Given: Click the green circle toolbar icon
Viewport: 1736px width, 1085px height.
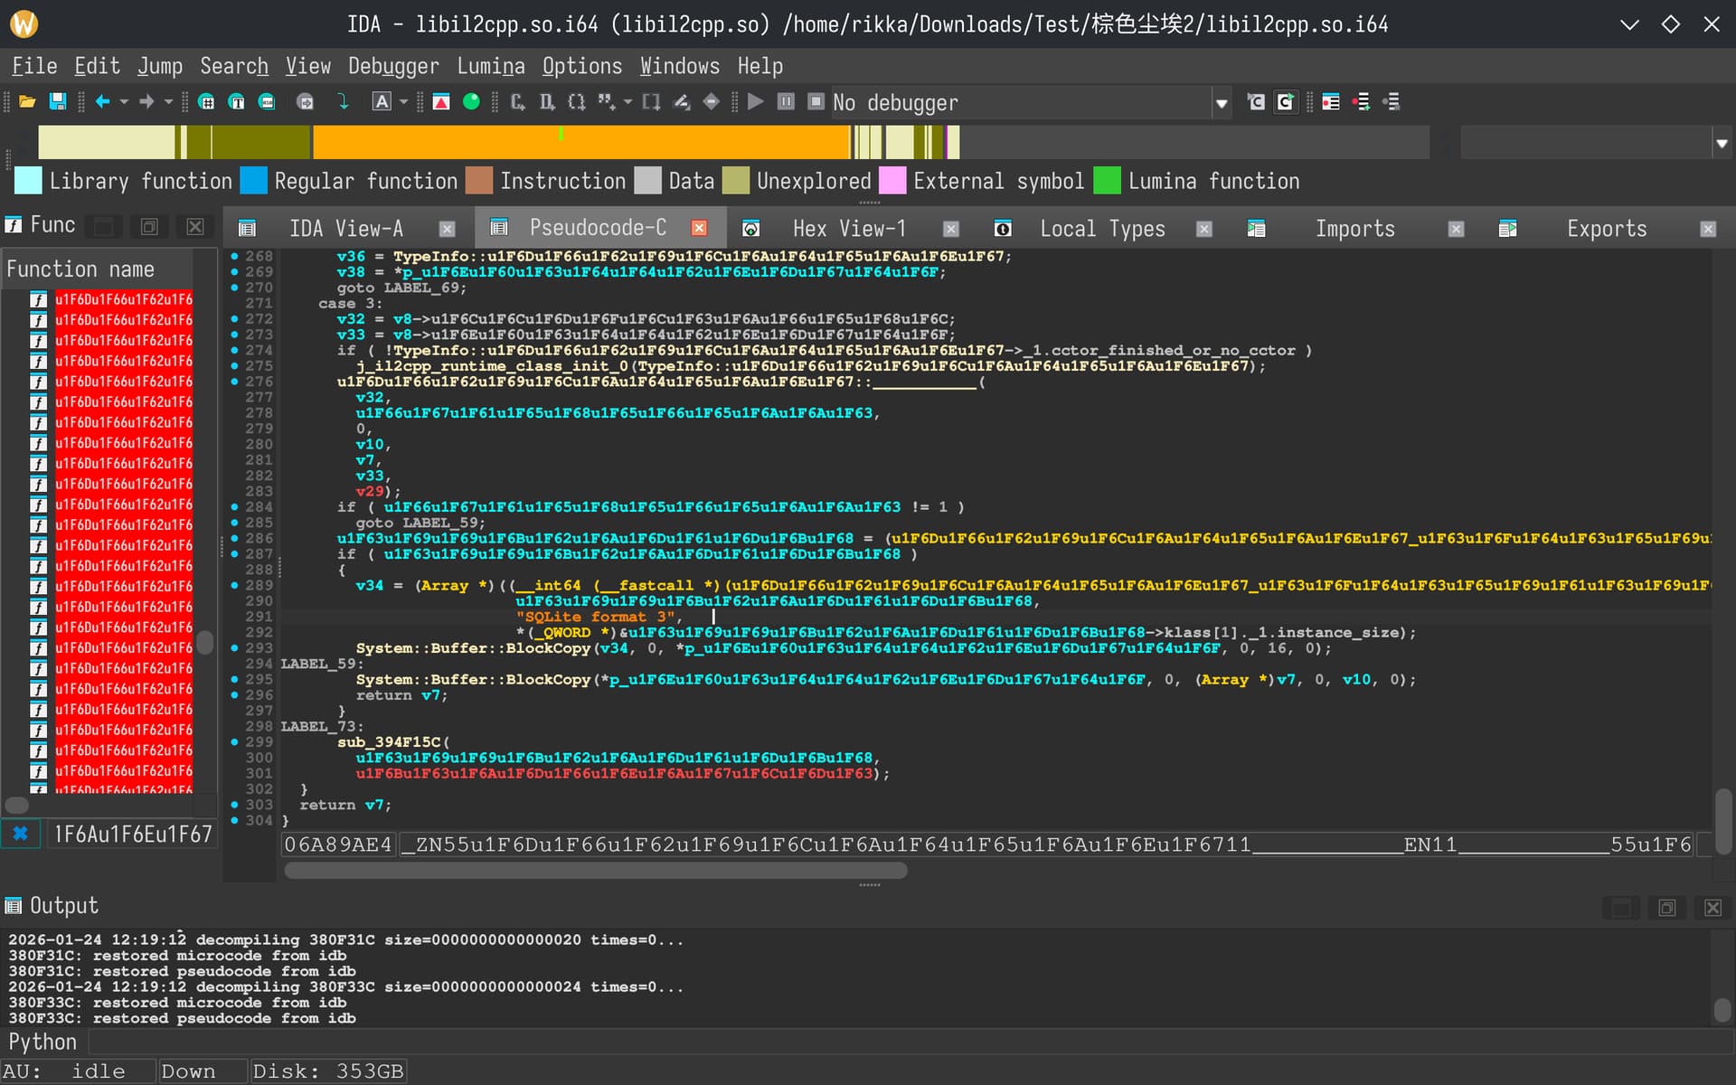Looking at the screenshot, I should tap(471, 102).
